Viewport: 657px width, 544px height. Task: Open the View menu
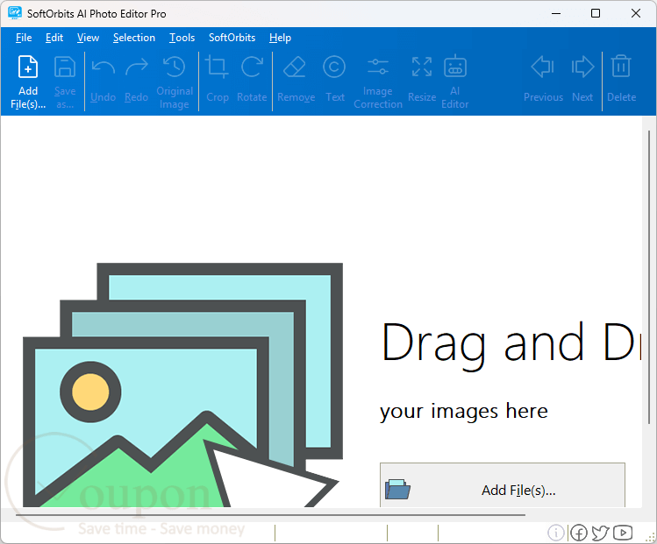pos(88,38)
